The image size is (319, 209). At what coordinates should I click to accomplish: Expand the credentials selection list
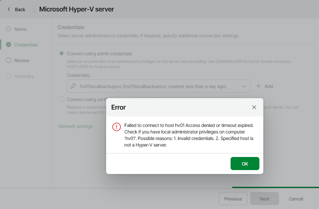pyautogui.click(x=243, y=86)
